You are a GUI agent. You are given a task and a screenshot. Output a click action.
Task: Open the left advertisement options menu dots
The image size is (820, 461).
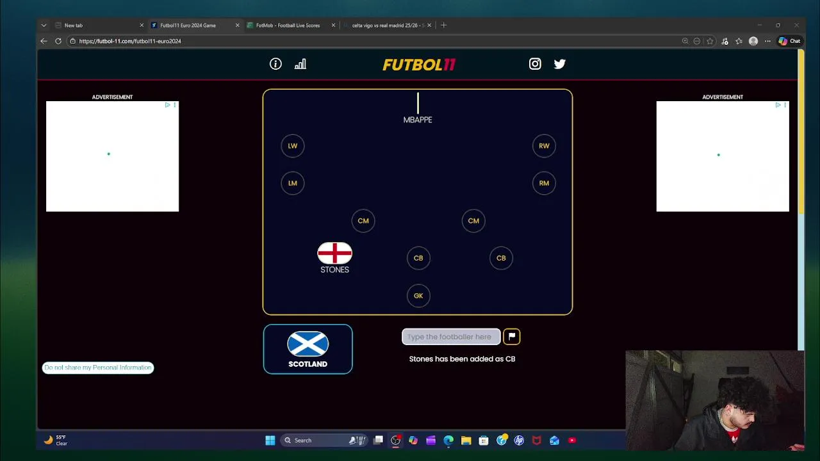(x=175, y=105)
